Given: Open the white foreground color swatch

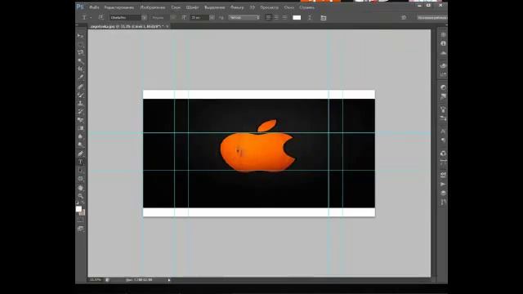Looking at the screenshot, I should coord(78,209).
